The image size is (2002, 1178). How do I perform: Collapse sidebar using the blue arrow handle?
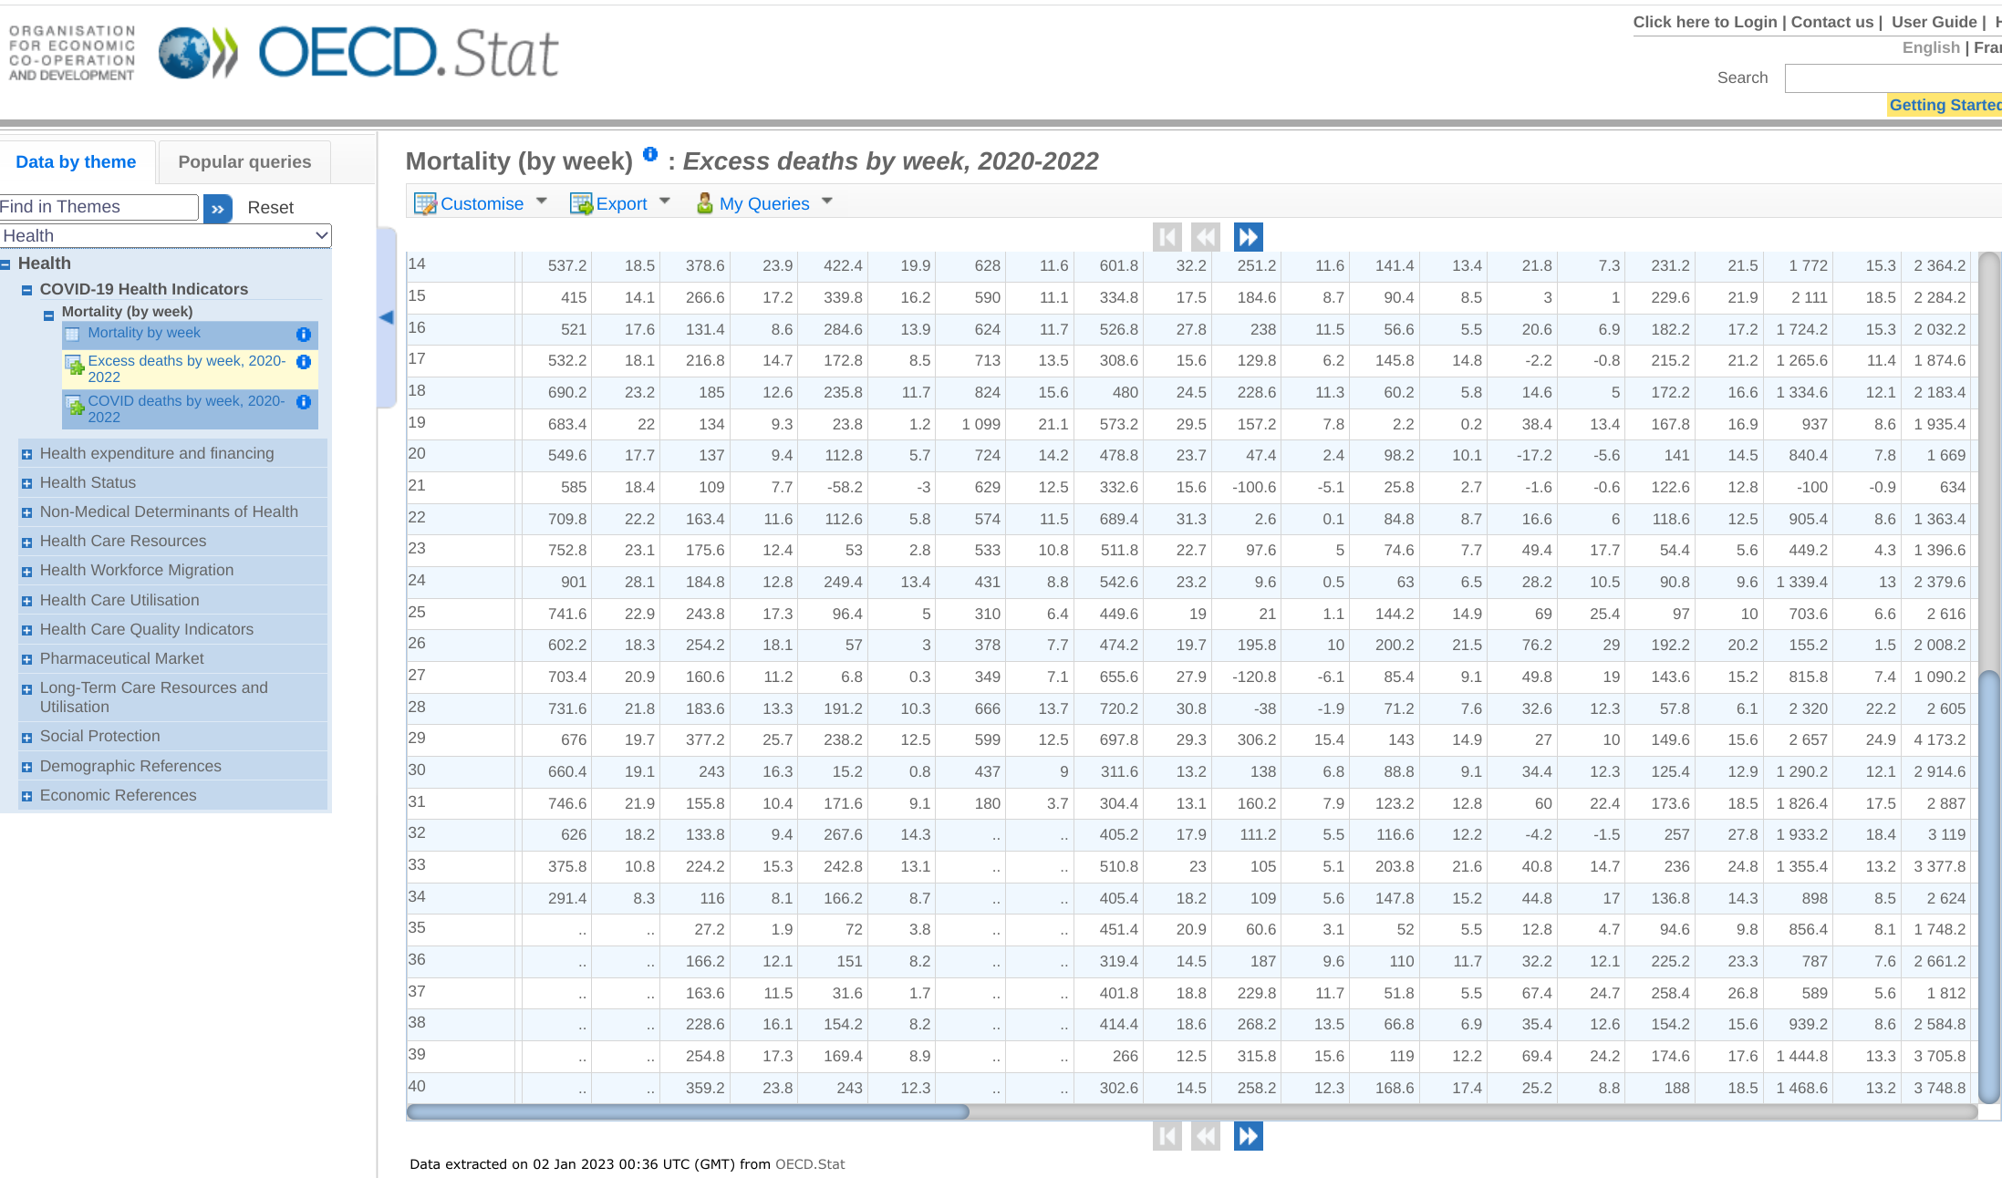point(387,317)
